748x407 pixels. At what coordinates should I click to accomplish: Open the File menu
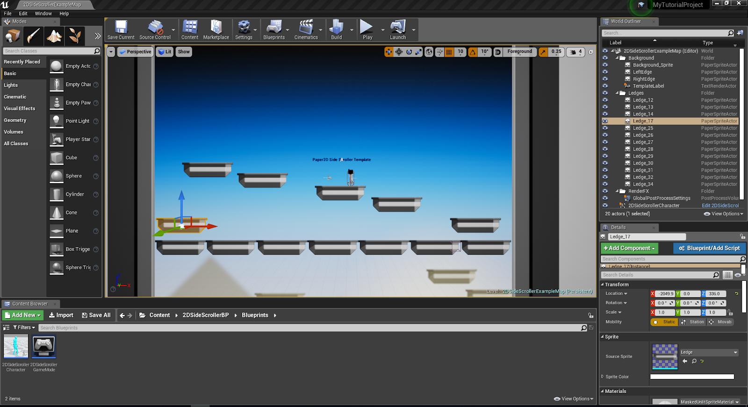[7, 14]
